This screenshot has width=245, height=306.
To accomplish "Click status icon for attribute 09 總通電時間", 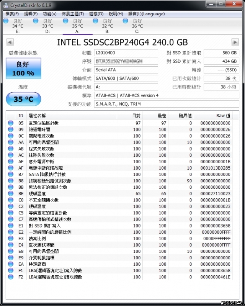I will click(11, 129).
